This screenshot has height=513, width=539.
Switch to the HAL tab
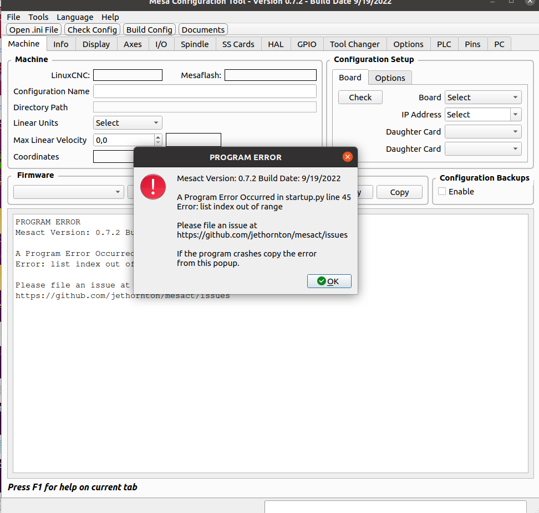[276, 44]
